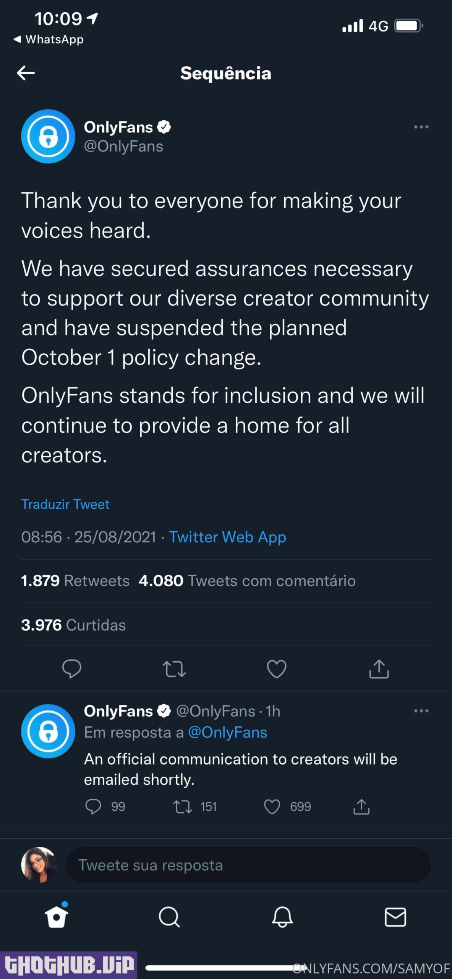Viewport: 452px width, 979px height.
Task: Open the Search tab
Action: (x=169, y=917)
